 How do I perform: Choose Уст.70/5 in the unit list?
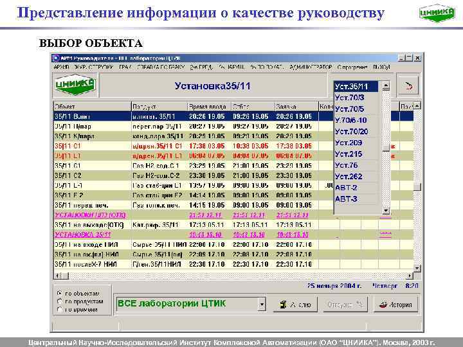point(356,109)
